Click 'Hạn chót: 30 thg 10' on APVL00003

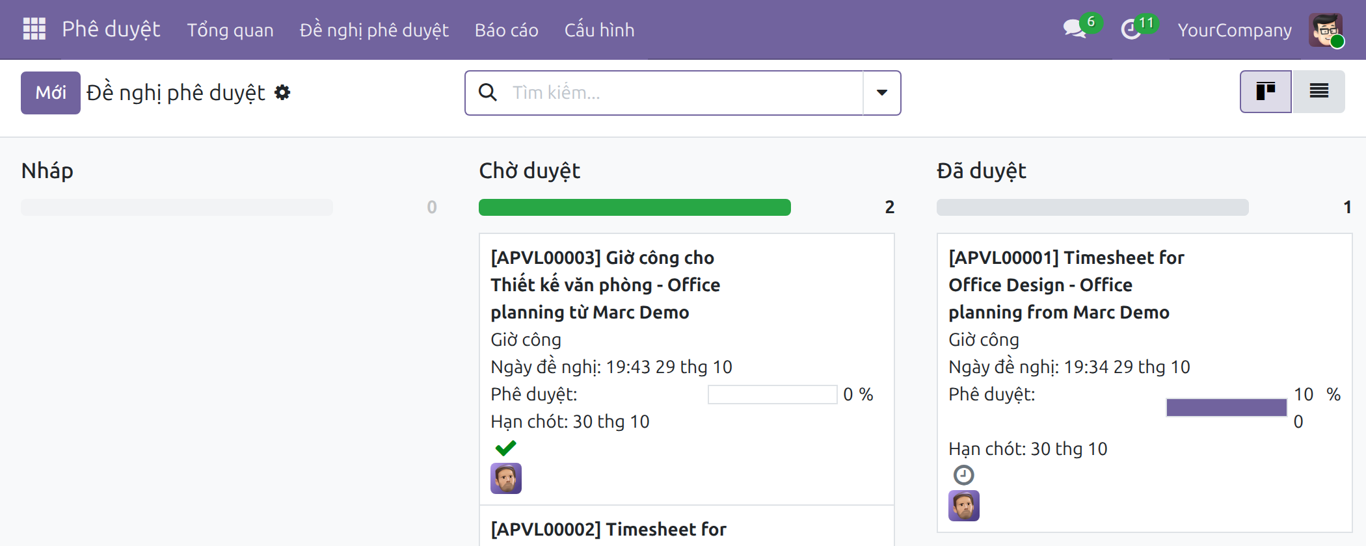point(570,422)
